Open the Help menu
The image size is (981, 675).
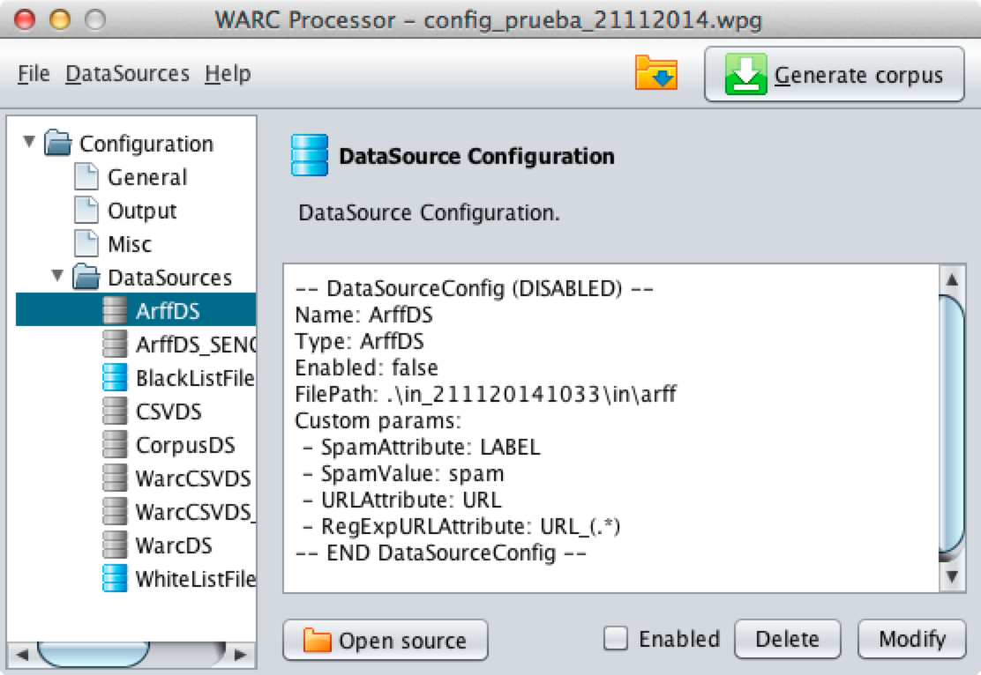228,74
